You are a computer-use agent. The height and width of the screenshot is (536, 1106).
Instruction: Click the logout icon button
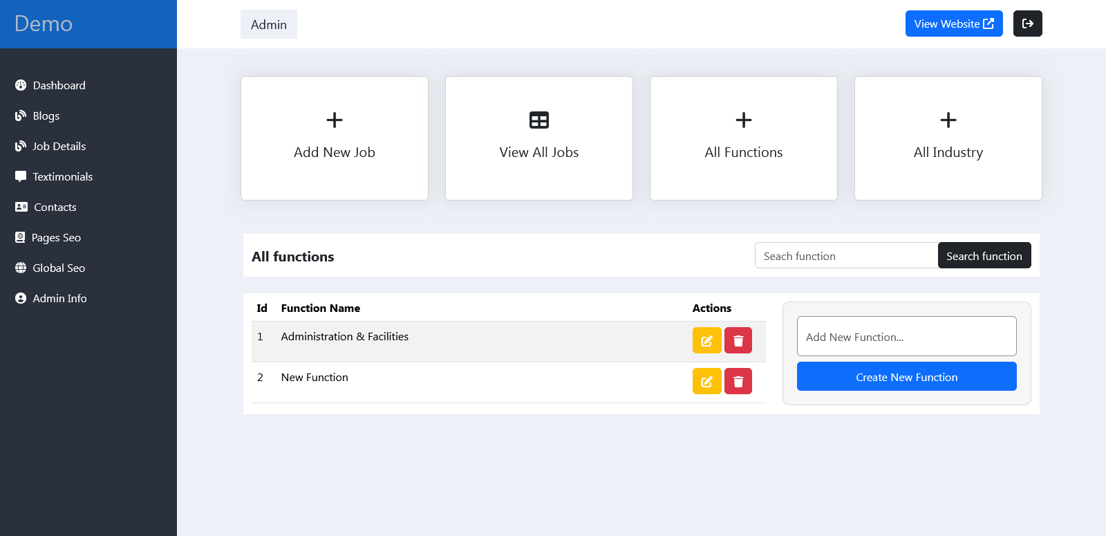1027,24
